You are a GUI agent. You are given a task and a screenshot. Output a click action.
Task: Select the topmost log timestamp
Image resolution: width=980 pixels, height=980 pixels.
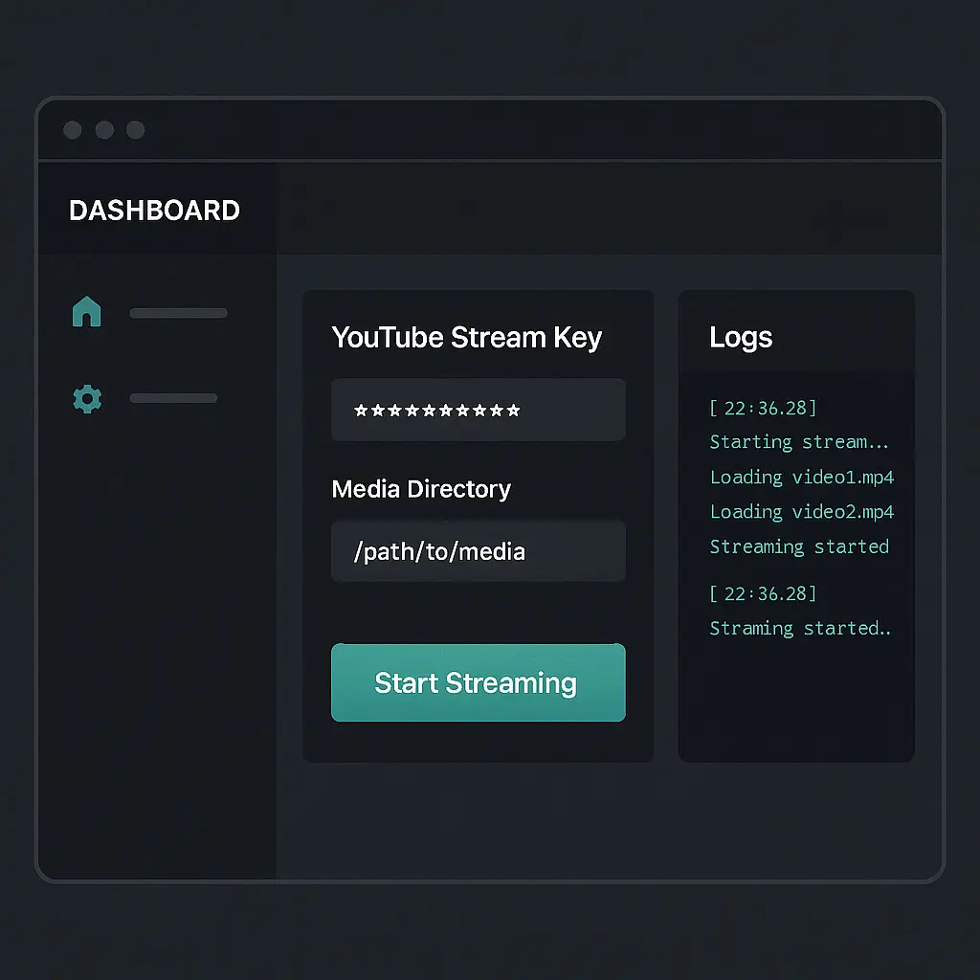(763, 409)
